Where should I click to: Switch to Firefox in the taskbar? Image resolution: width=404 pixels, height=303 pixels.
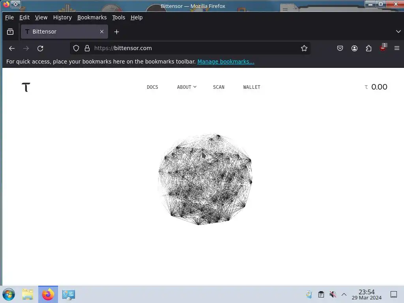coord(48,294)
